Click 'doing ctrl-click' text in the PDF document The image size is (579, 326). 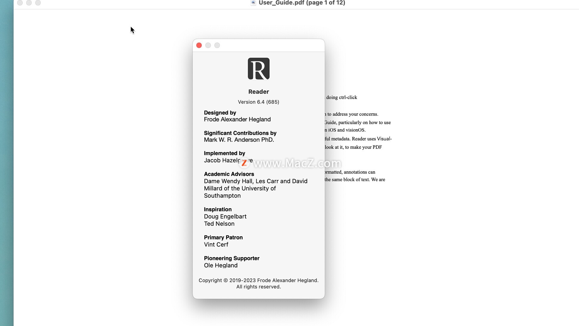pyautogui.click(x=342, y=97)
